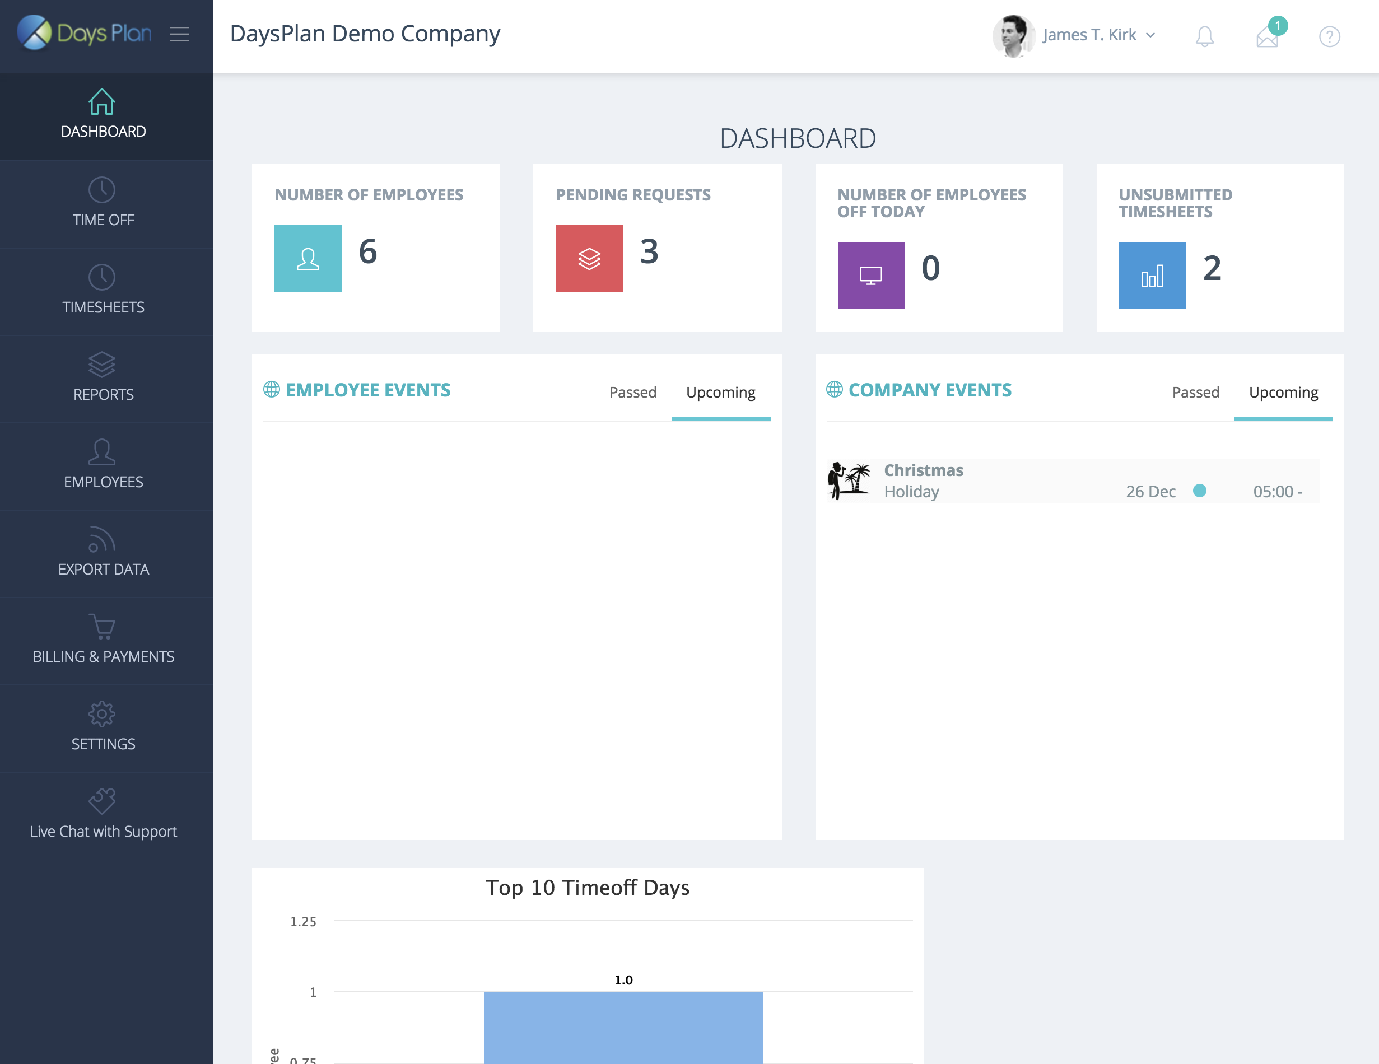The height and width of the screenshot is (1064, 1379).
Task: Start Live Chat with Support
Action: tap(103, 815)
